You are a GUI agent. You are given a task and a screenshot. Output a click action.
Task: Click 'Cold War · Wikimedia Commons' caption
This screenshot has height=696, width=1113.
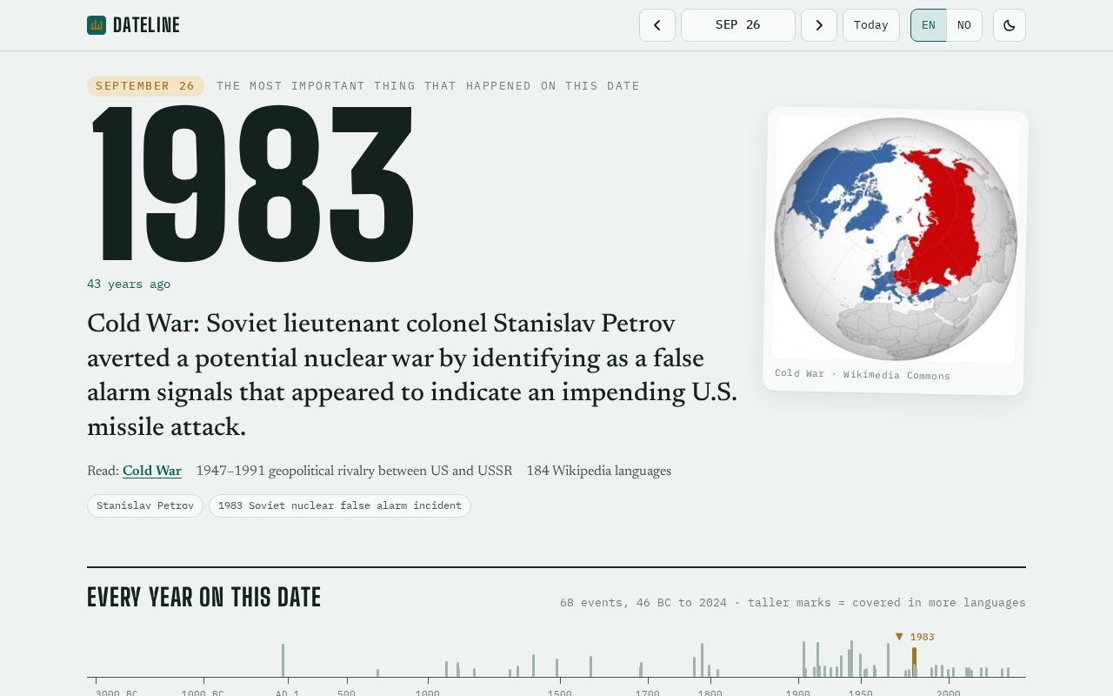863,374
